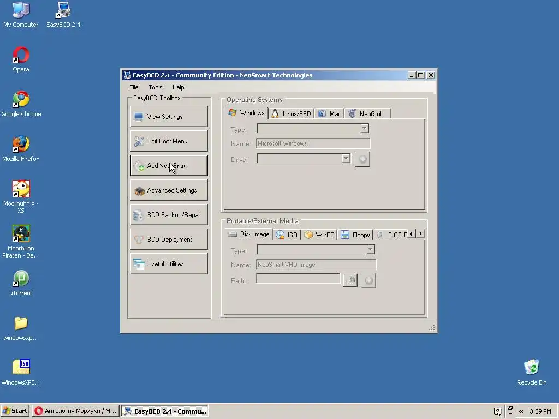Switch to the Opera taskbar window
559x419 pixels.
pyautogui.click(x=75, y=411)
